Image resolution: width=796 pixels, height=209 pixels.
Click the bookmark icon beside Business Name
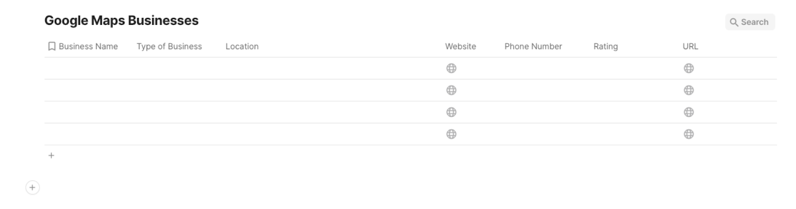coord(51,46)
